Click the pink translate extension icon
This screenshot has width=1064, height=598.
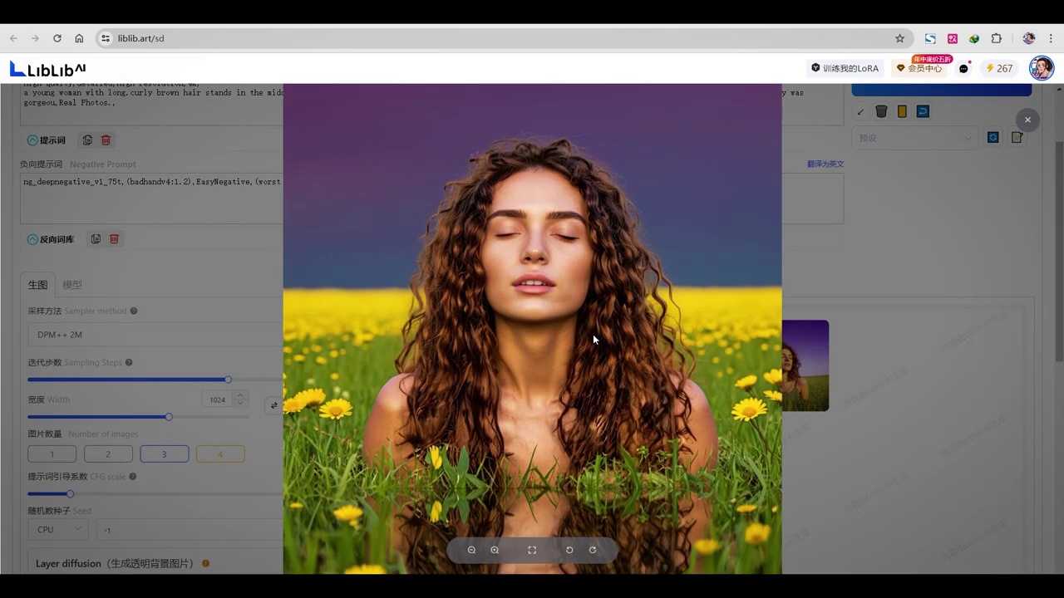point(953,38)
